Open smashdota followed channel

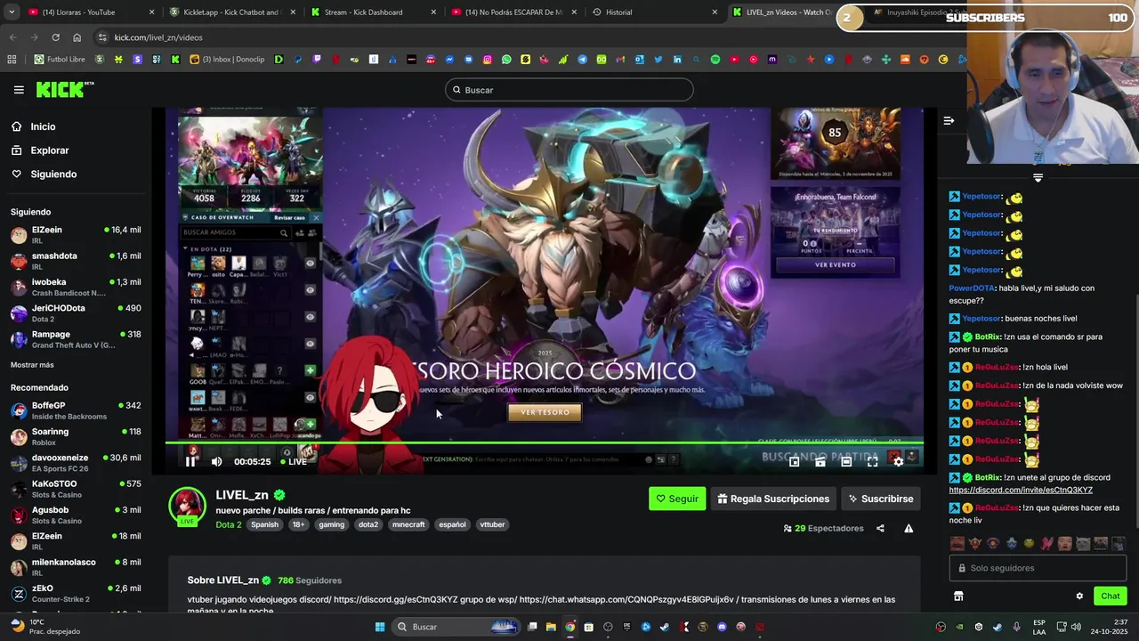(x=76, y=261)
